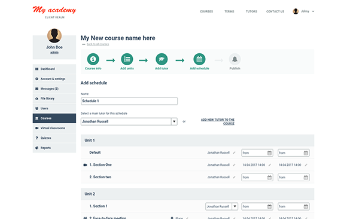Open Virtual classrooms in sidebar
Screen dimensions: 347x219
54,128
